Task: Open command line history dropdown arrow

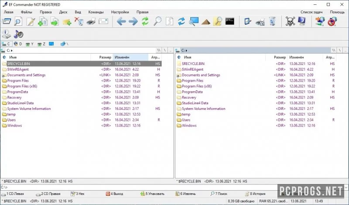Action: click(x=346, y=188)
